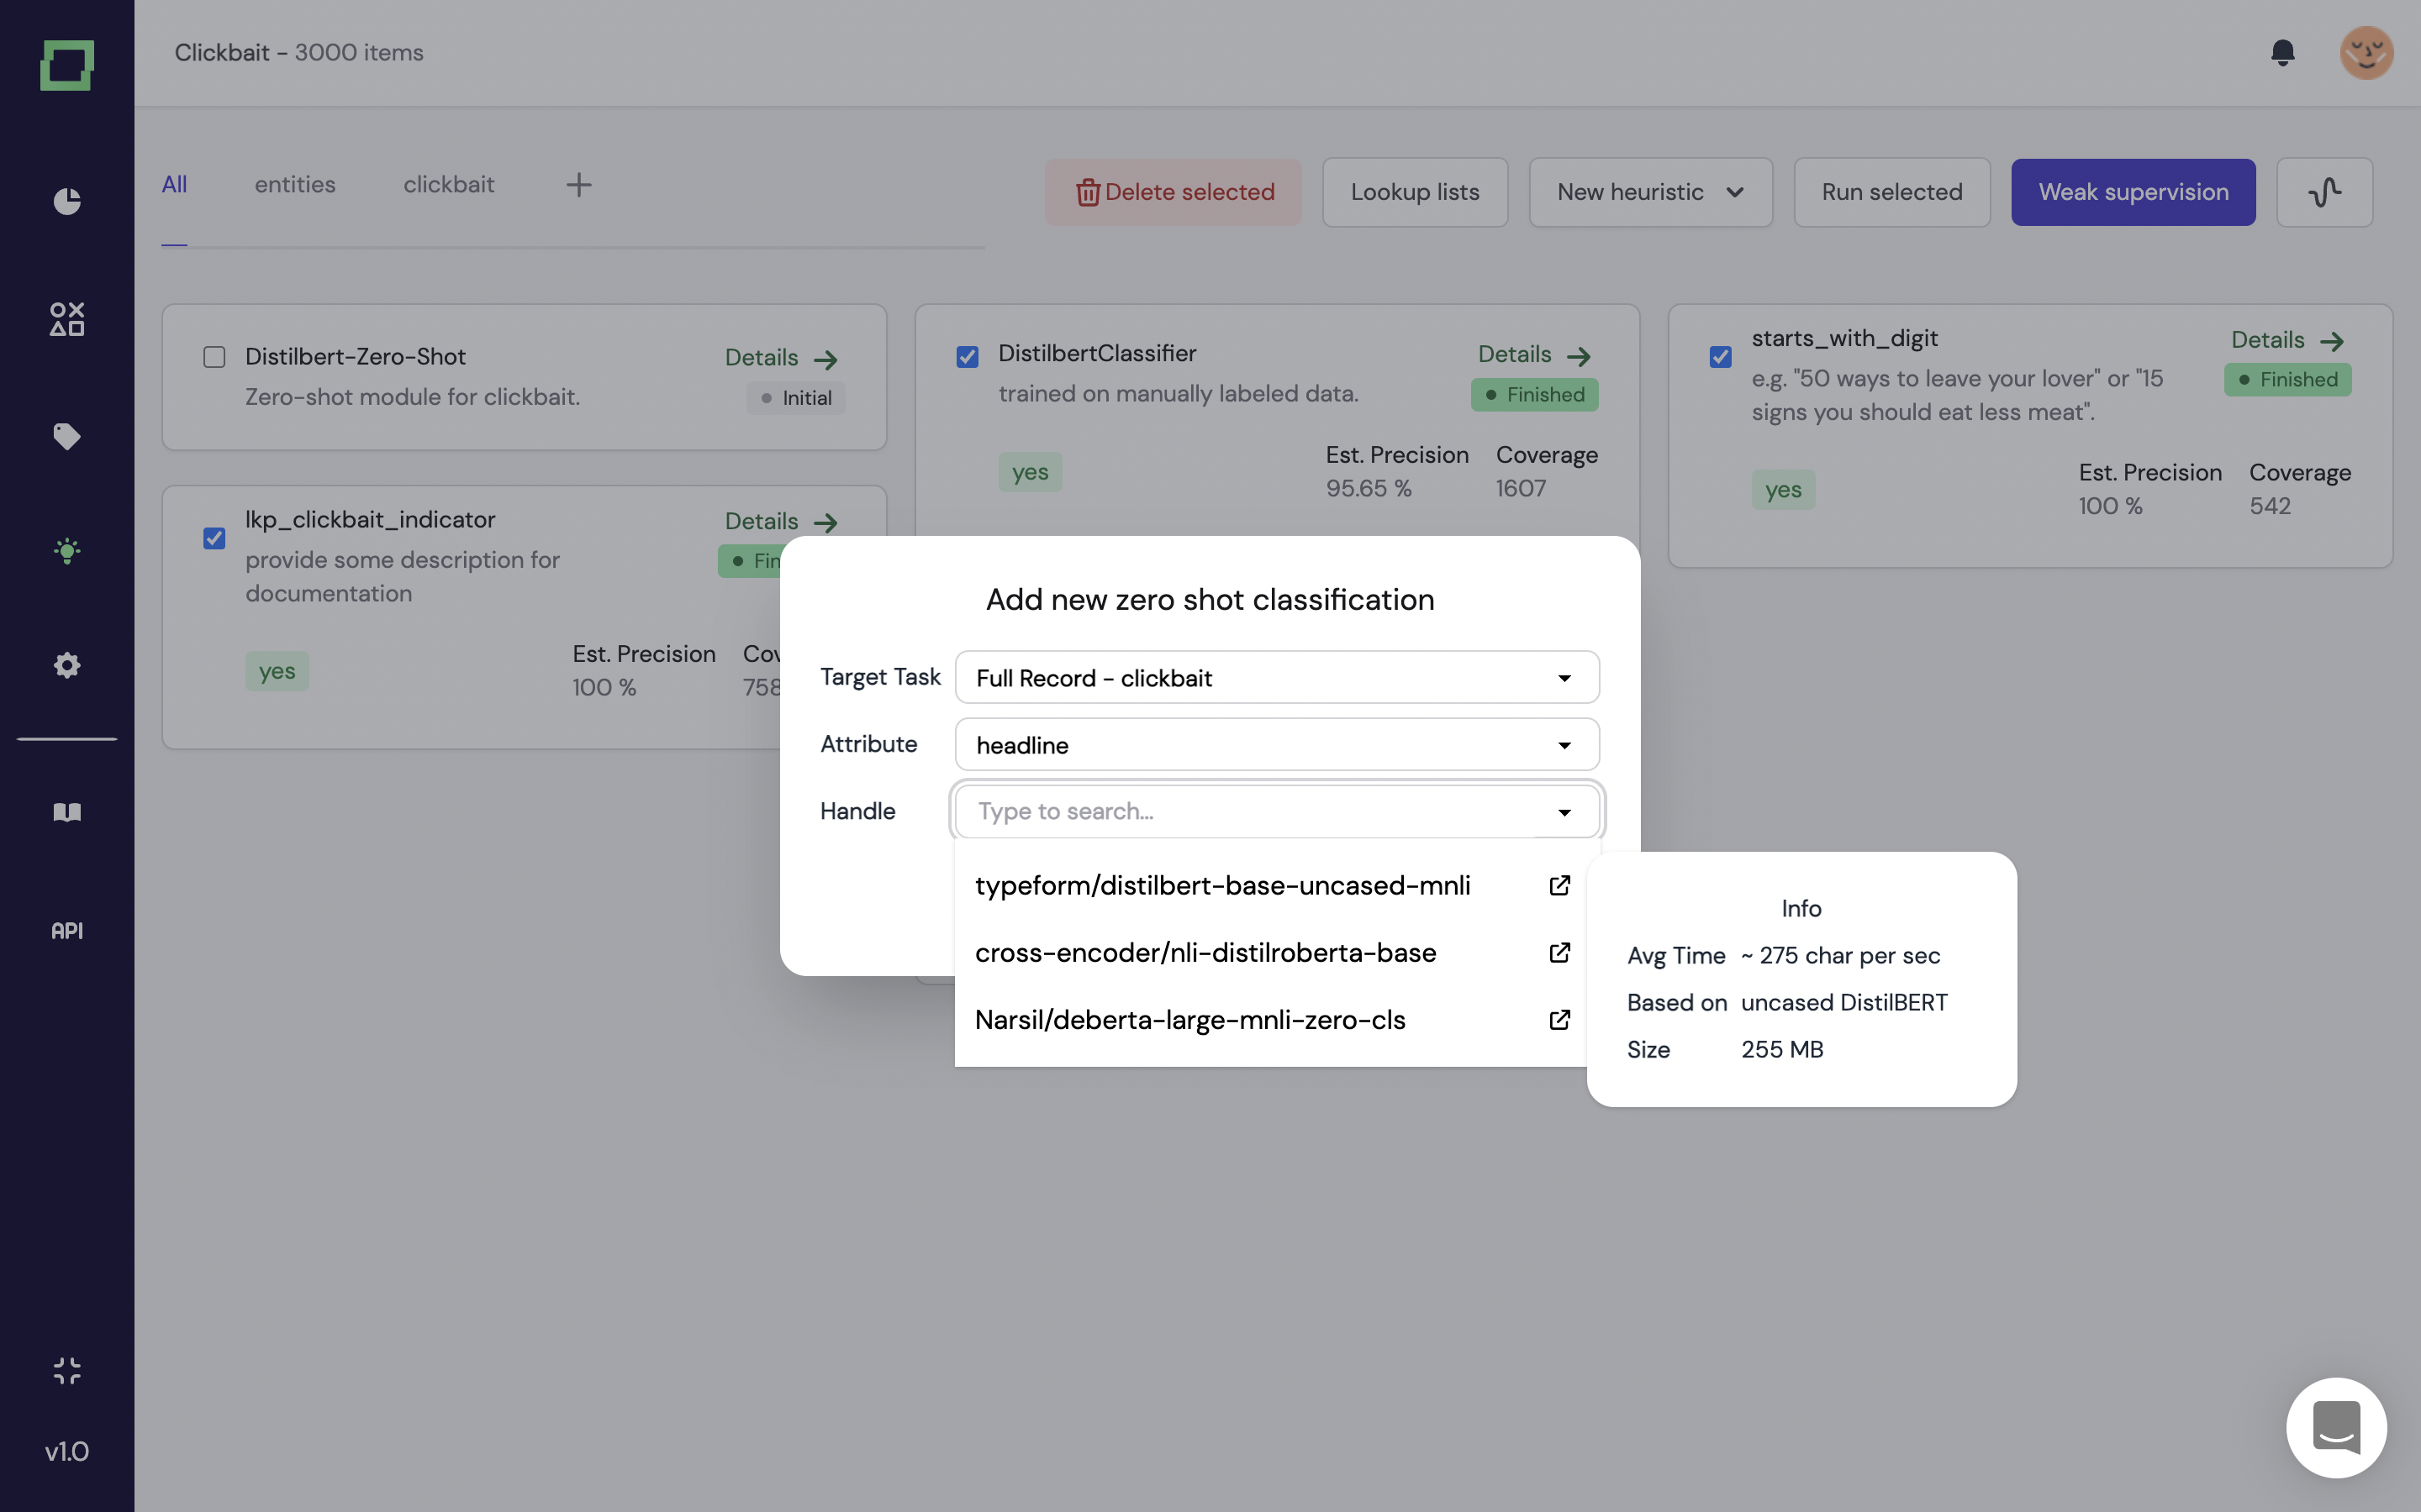2421x1512 pixels.
Task: Click the notification bell icon
Action: coord(2282,52)
